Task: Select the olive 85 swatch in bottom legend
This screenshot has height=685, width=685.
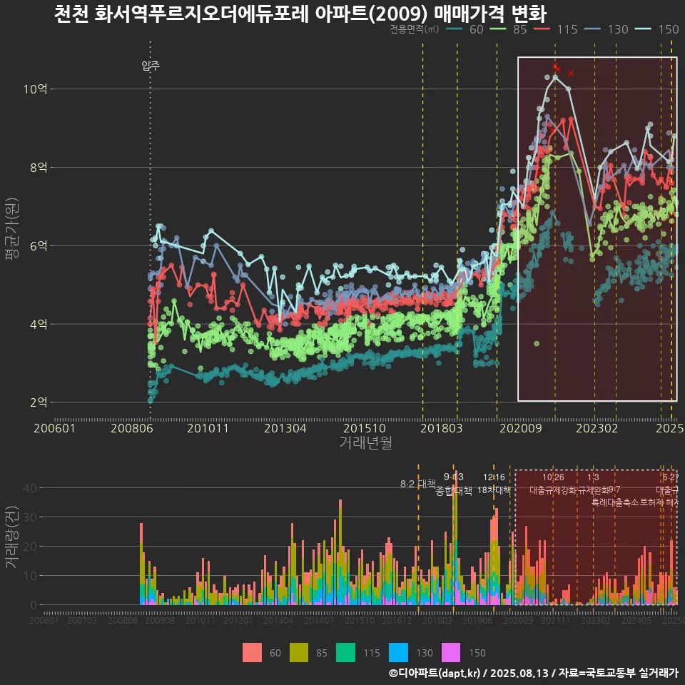Action: pos(299,653)
